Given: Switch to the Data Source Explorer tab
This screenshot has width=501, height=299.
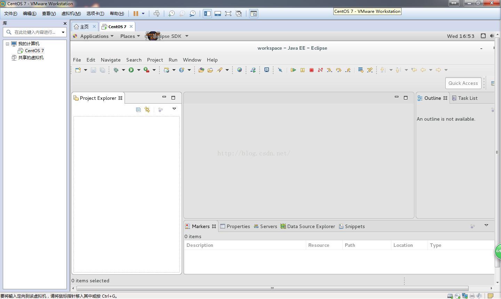Looking at the screenshot, I should coord(308,226).
